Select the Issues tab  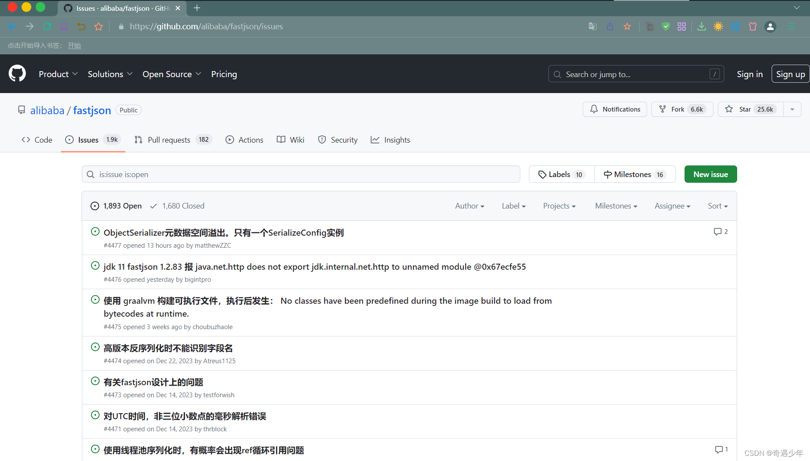pyautogui.click(x=93, y=140)
